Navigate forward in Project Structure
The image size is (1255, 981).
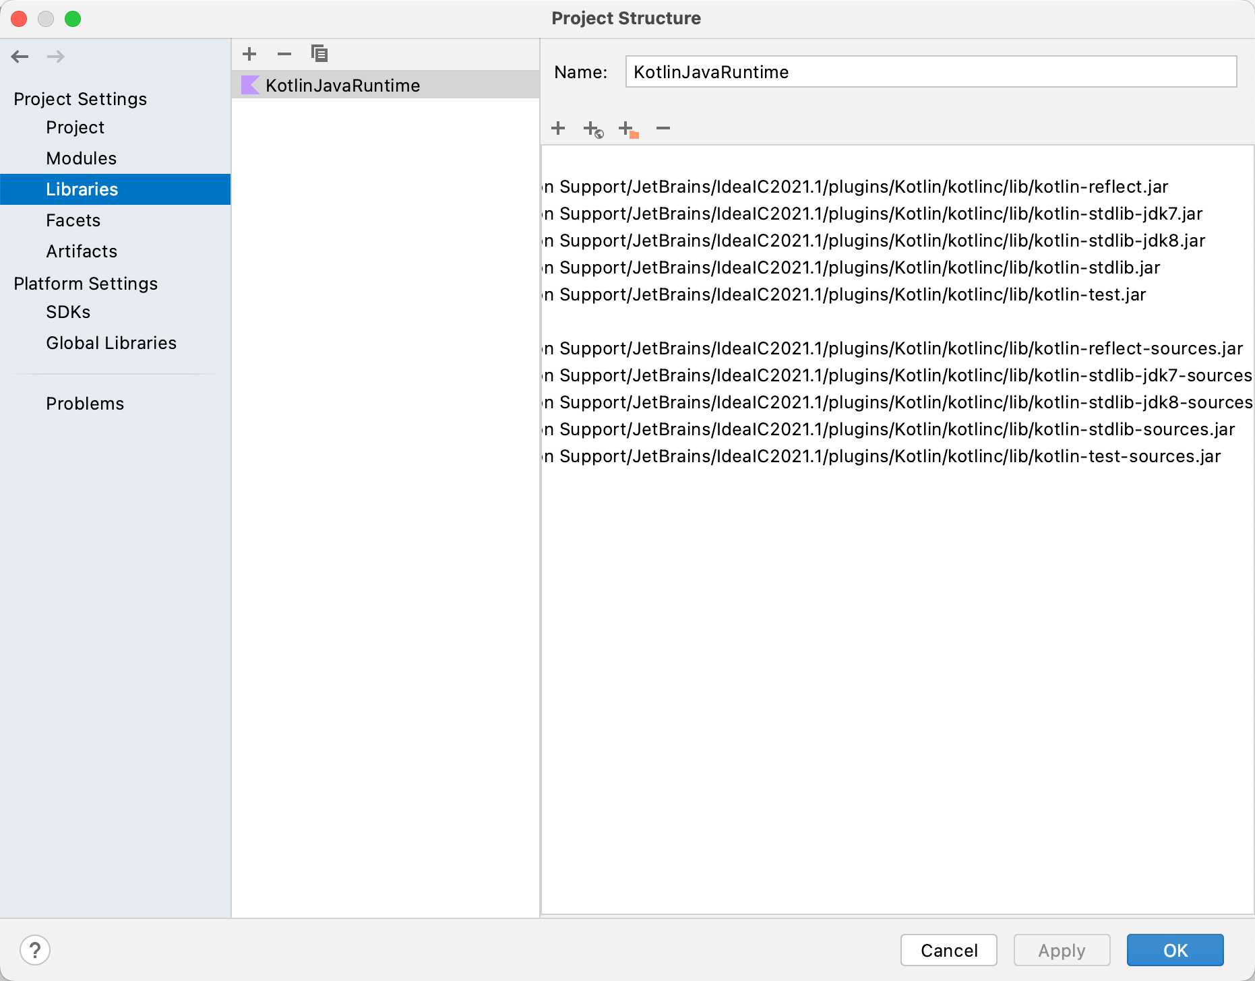[x=55, y=57]
